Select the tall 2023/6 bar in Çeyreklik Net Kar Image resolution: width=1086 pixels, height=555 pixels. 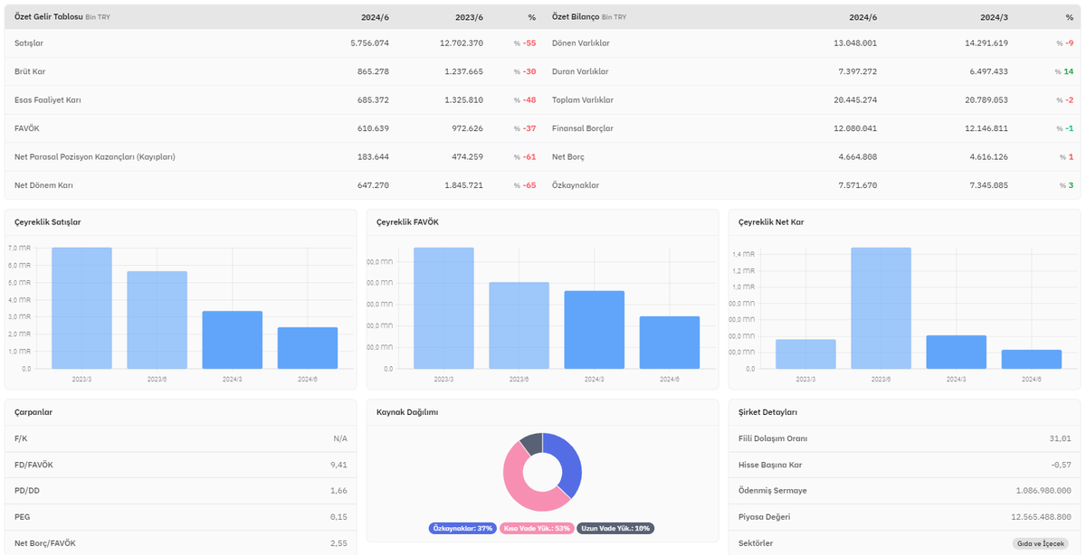pyautogui.click(x=881, y=308)
